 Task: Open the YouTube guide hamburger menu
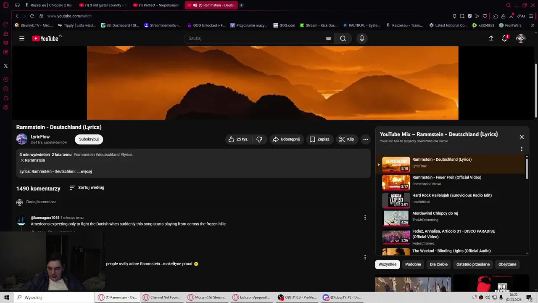click(22, 38)
